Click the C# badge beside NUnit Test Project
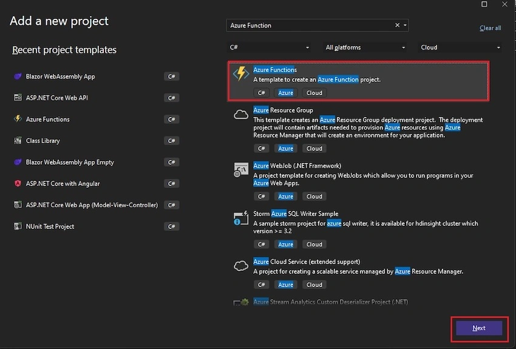The height and width of the screenshot is (349, 516). [171, 226]
